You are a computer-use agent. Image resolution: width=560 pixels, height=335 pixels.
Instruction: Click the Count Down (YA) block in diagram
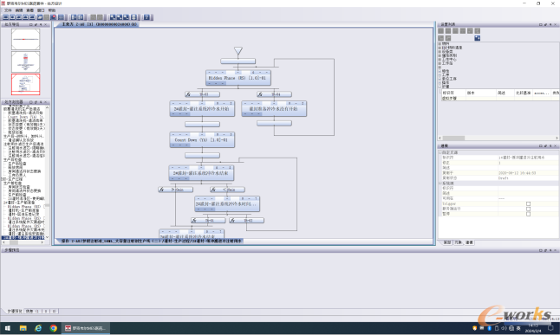(x=202, y=140)
